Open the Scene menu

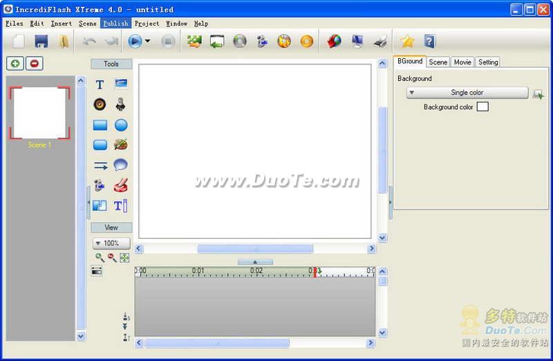click(87, 24)
